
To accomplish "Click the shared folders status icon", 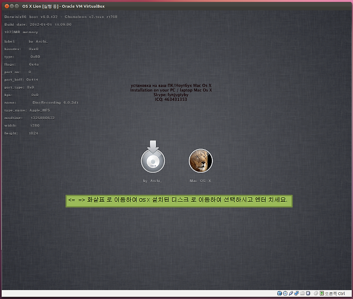I will (303, 294).
